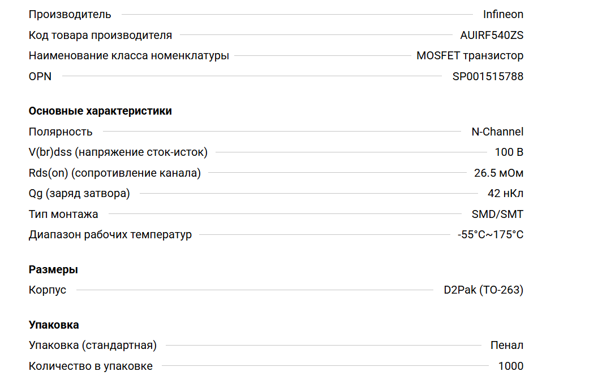The image size is (598, 380).
Task: Click the Упаковка section heading
Action: 54,325
